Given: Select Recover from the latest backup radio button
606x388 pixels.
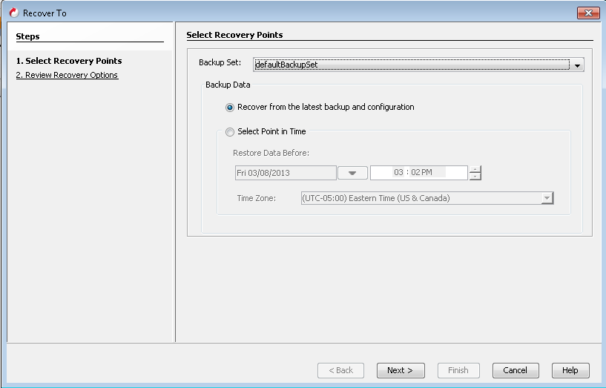Looking at the screenshot, I should tap(230, 108).
